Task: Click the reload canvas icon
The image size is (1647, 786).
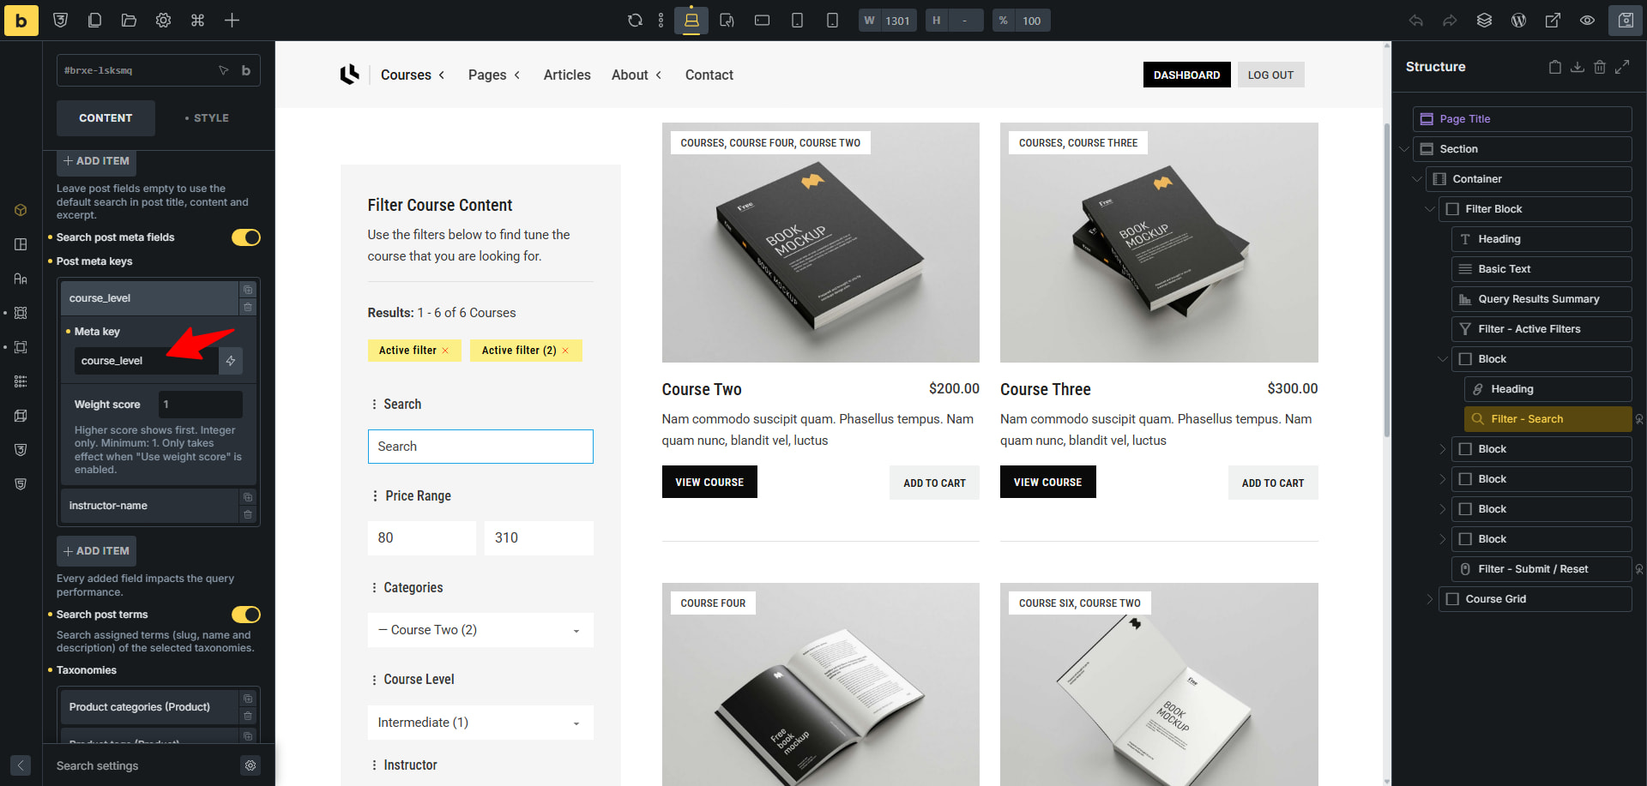Action: [x=635, y=21]
